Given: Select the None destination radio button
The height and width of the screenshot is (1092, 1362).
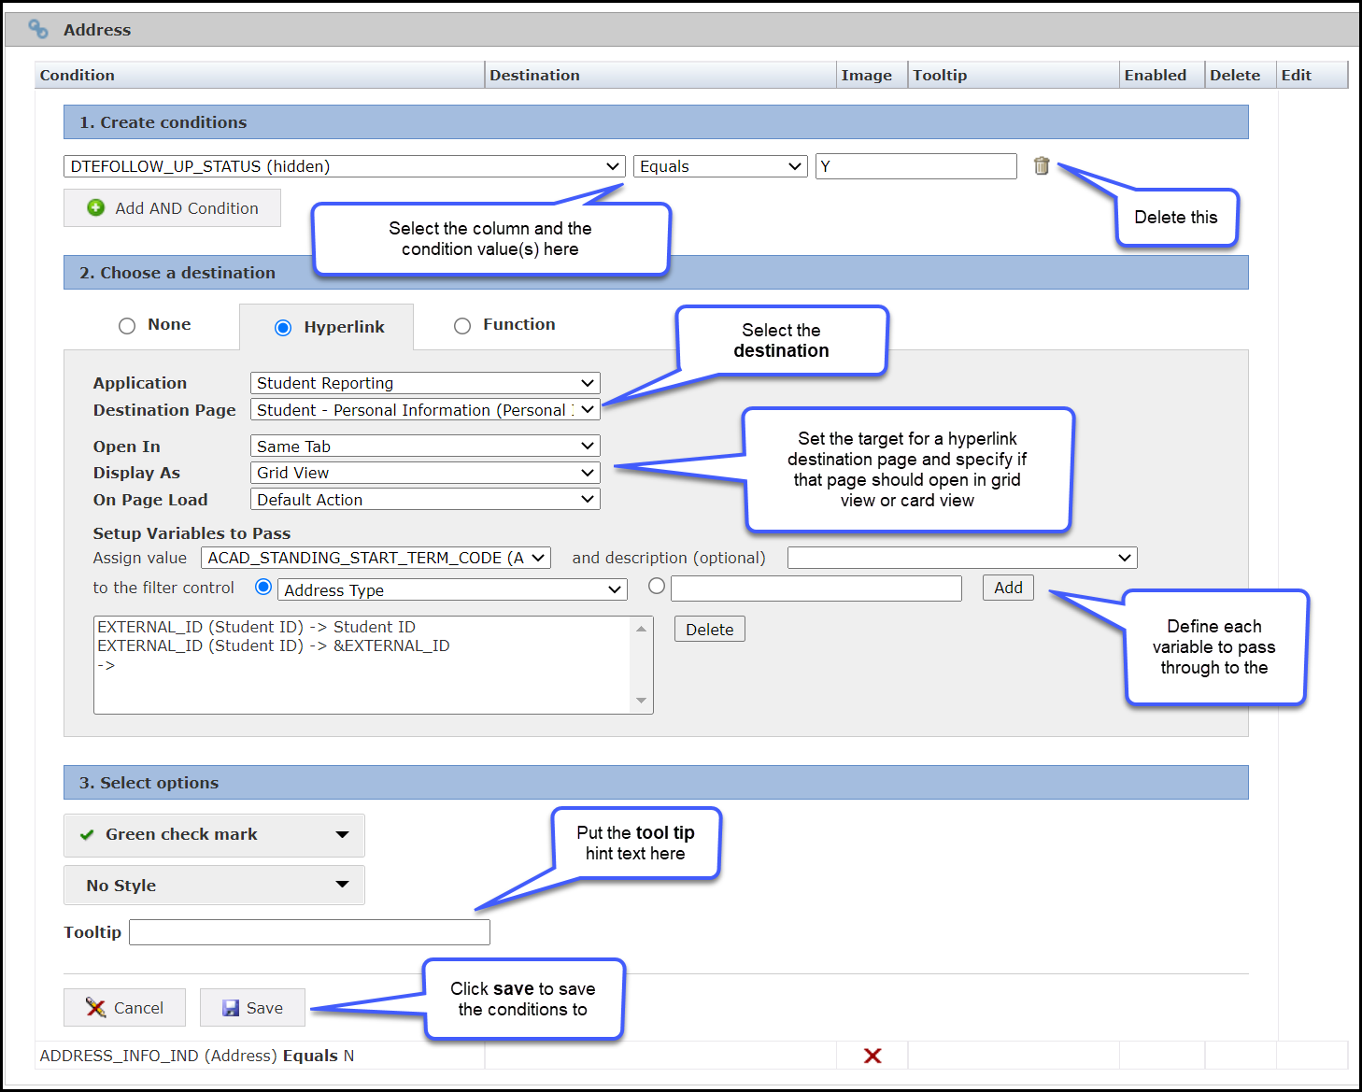Looking at the screenshot, I should (127, 326).
